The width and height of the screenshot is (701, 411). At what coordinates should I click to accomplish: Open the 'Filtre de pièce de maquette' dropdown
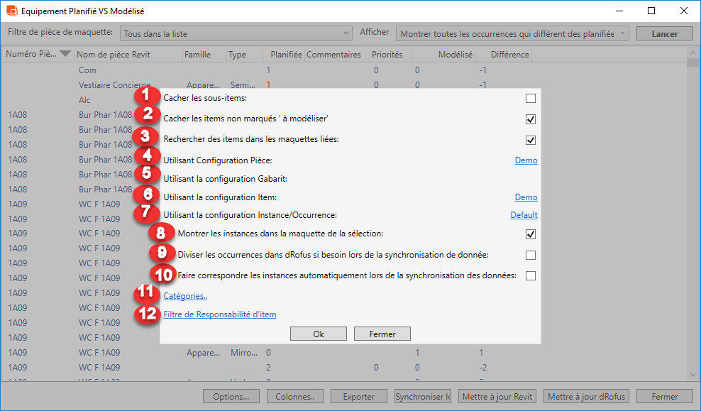(x=236, y=33)
